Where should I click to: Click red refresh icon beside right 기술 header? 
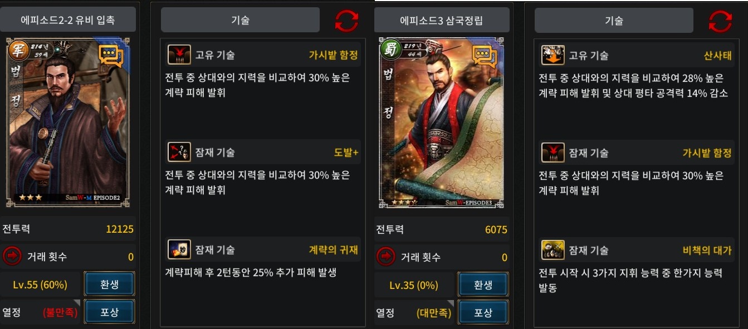point(720,21)
